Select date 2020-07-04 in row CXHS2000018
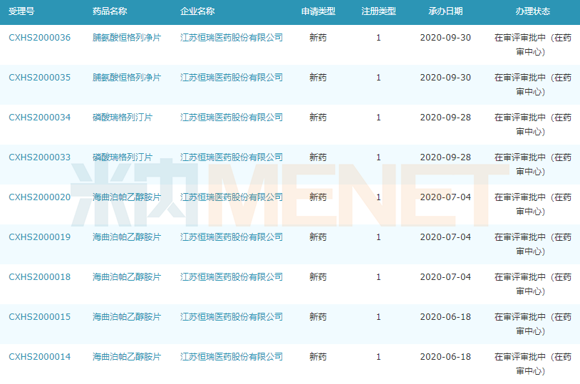The width and height of the screenshot is (580, 384). click(x=445, y=277)
